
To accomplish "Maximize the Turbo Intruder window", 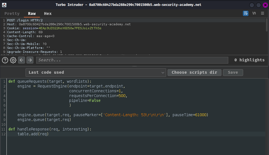I will pyautogui.click(x=259, y=5).
